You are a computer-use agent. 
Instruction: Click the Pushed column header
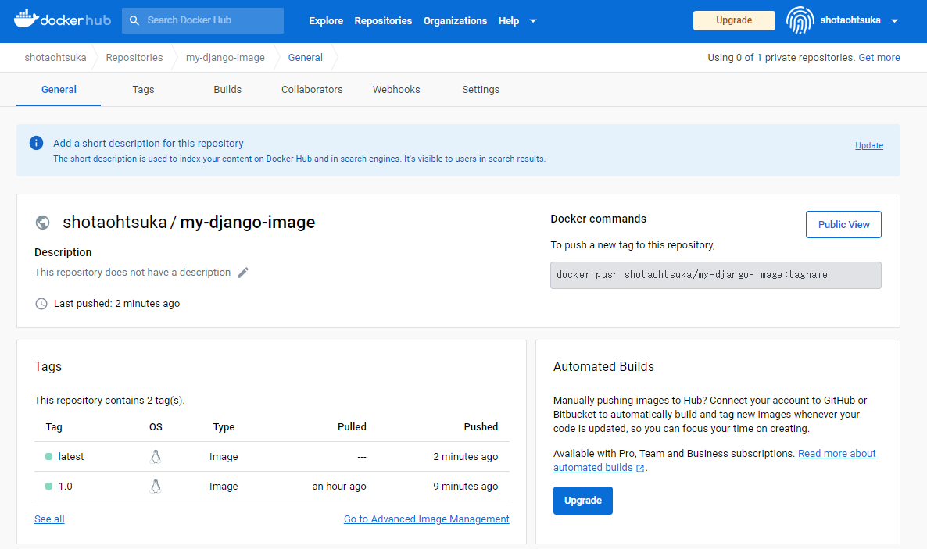(481, 426)
